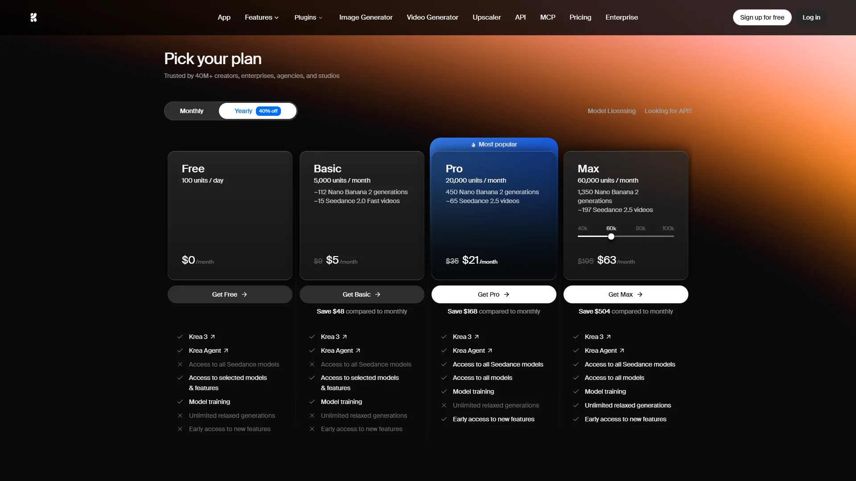Open the Krea 3 link in the Max plan

tap(598, 337)
